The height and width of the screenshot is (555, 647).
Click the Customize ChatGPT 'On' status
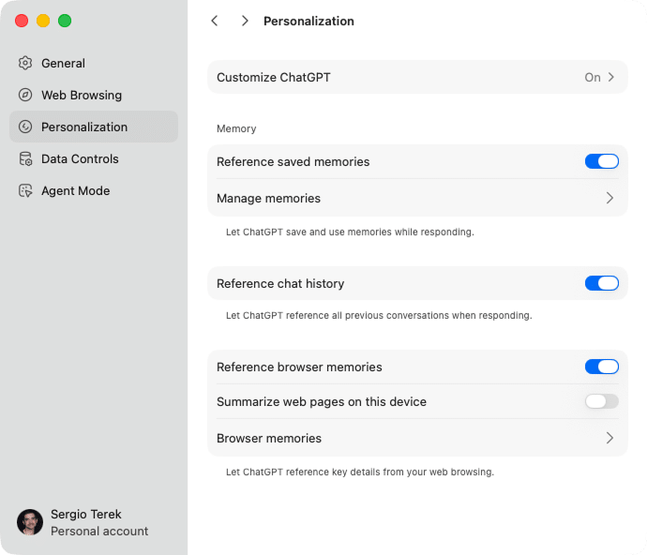point(593,77)
